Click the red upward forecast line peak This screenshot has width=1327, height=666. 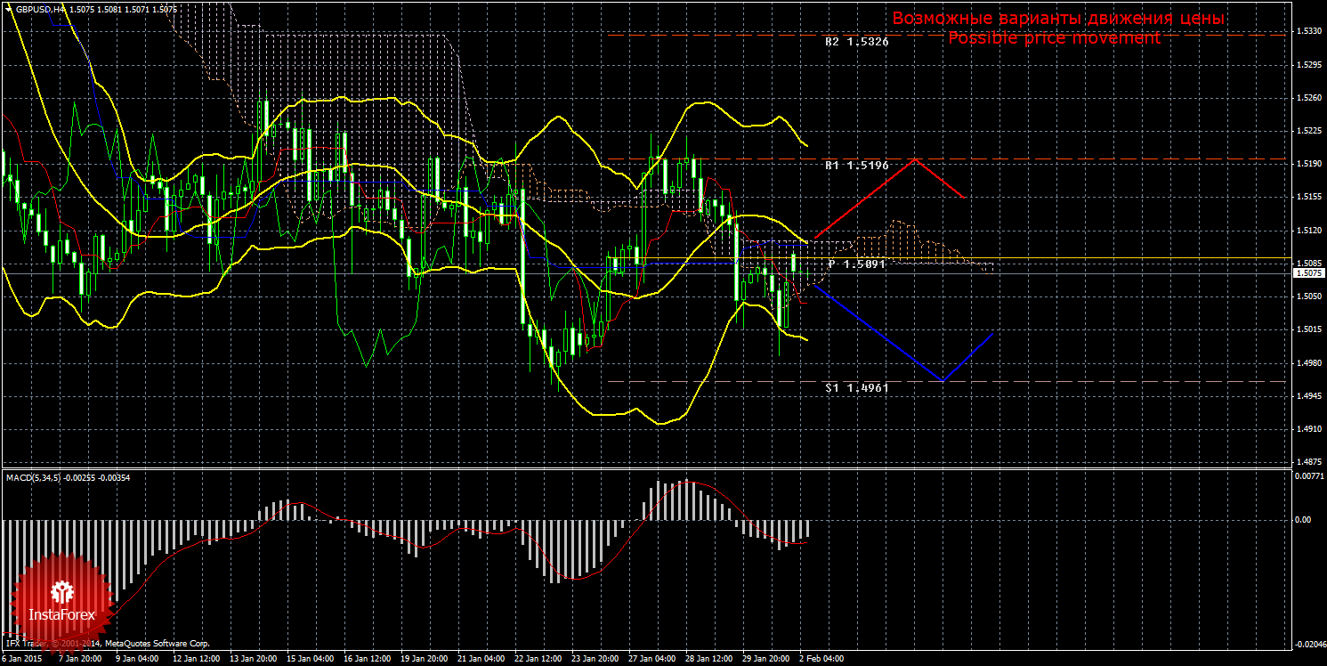[x=914, y=160]
